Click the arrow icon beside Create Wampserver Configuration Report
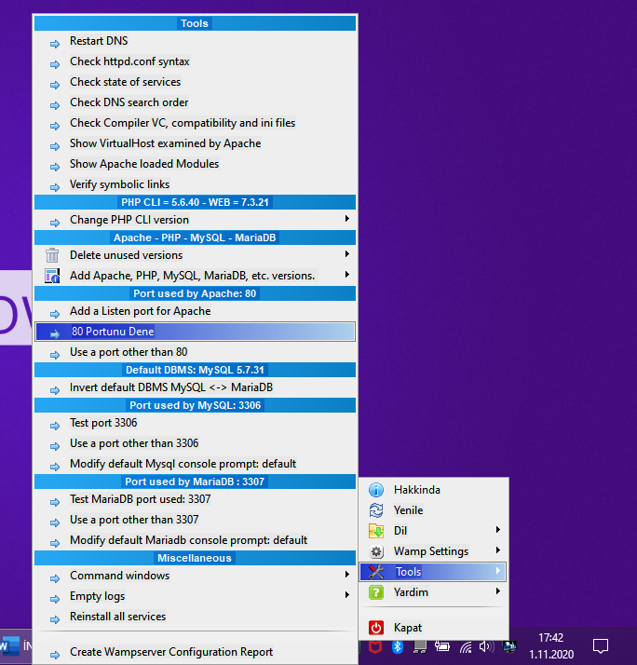The width and height of the screenshot is (637, 665). (x=55, y=656)
